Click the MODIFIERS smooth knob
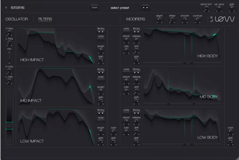Image resolution: width=239 pixels, height=160 pixels. [185, 20]
